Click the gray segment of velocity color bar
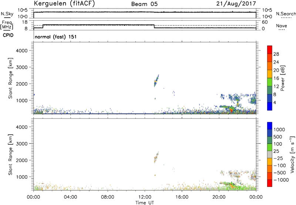296x205 pixels. click(x=270, y=154)
